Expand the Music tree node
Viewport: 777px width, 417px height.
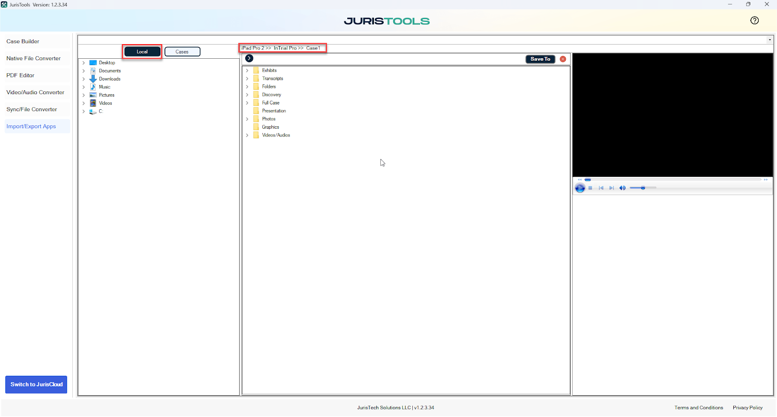[x=84, y=87]
